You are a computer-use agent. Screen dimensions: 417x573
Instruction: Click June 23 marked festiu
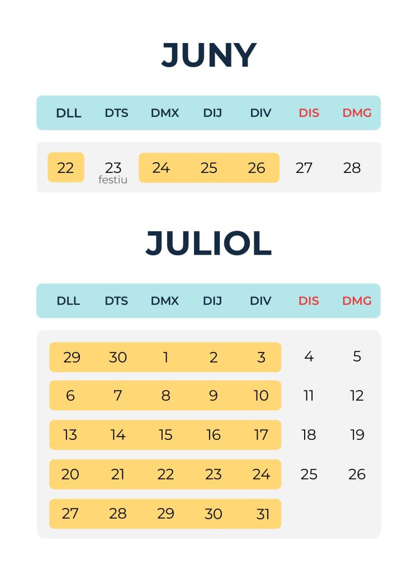pyautogui.click(x=113, y=168)
